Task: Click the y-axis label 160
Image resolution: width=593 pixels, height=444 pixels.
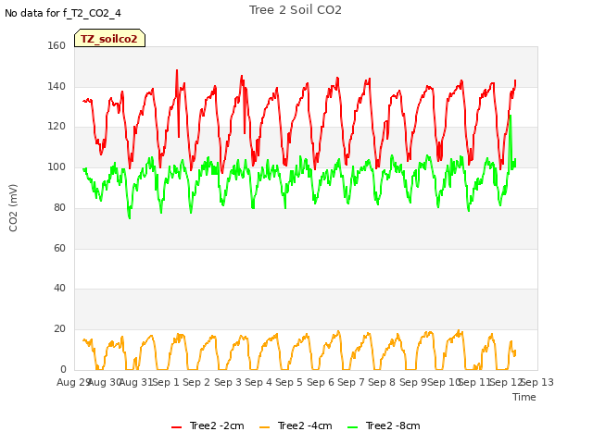Action: point(57,45)
